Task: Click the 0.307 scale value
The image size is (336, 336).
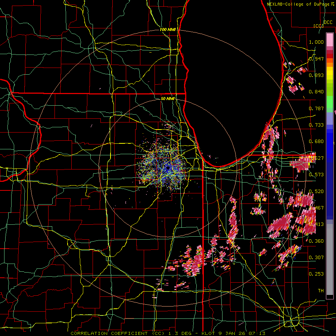Action: coord(316,258)
